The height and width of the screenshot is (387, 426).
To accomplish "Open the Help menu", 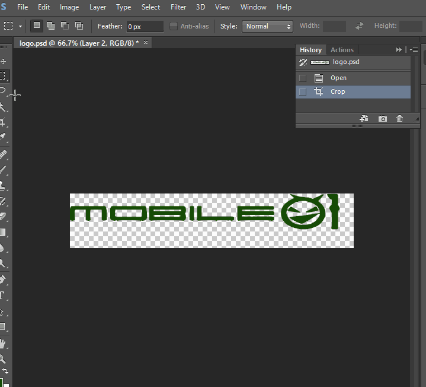I will click(284, 7).
